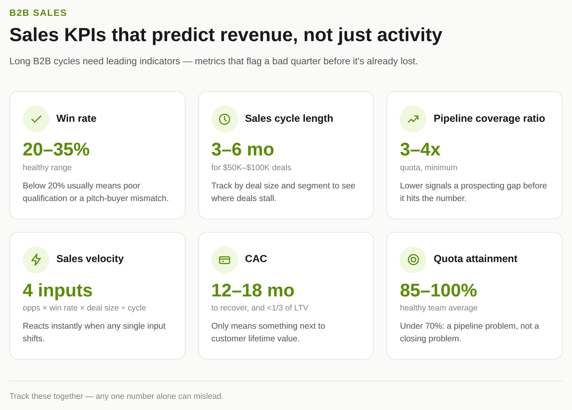Click the CAC card title

tap(256, 259)
